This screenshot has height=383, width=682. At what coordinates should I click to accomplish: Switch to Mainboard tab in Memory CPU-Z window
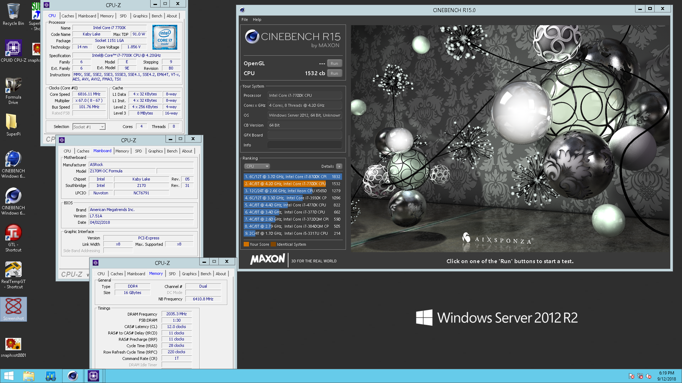[x=136, y=274]
